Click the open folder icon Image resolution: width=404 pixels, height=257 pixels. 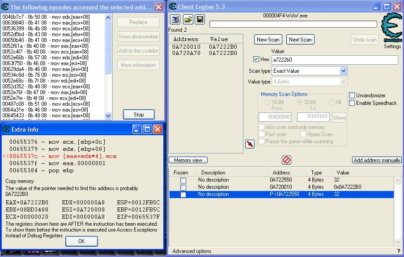click(188, 19)
